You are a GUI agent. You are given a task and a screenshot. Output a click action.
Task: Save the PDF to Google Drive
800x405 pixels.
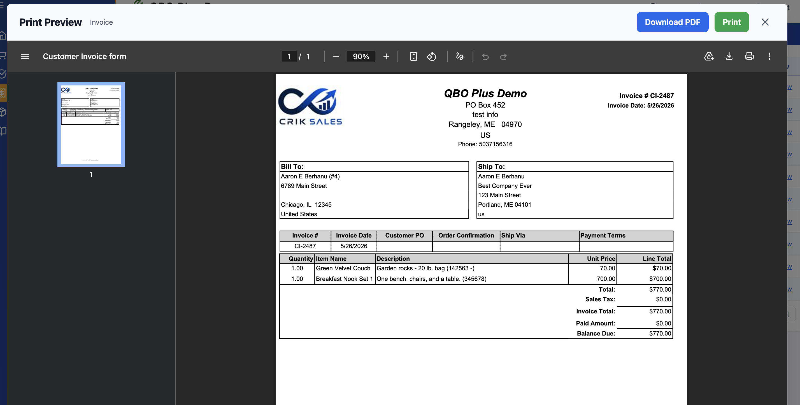(709, 56)
